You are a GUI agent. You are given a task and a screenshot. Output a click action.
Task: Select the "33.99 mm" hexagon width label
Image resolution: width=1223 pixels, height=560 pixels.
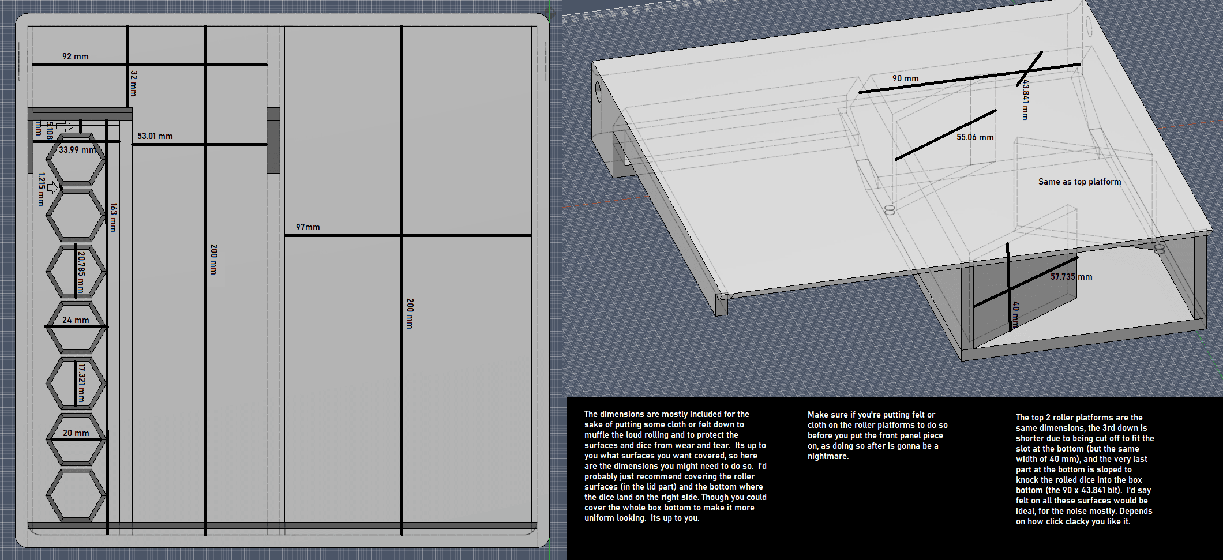(x=78, y=150)
